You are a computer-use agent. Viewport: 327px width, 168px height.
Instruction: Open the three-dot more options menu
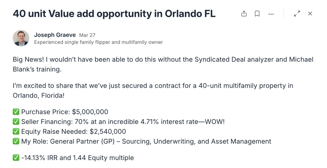pos(271,14)
